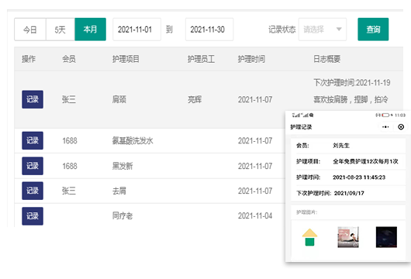Image resolution: width=411 pixels, height=279 pixels.
Task: Click the 刘先生 member value
Action: (341, 146)
